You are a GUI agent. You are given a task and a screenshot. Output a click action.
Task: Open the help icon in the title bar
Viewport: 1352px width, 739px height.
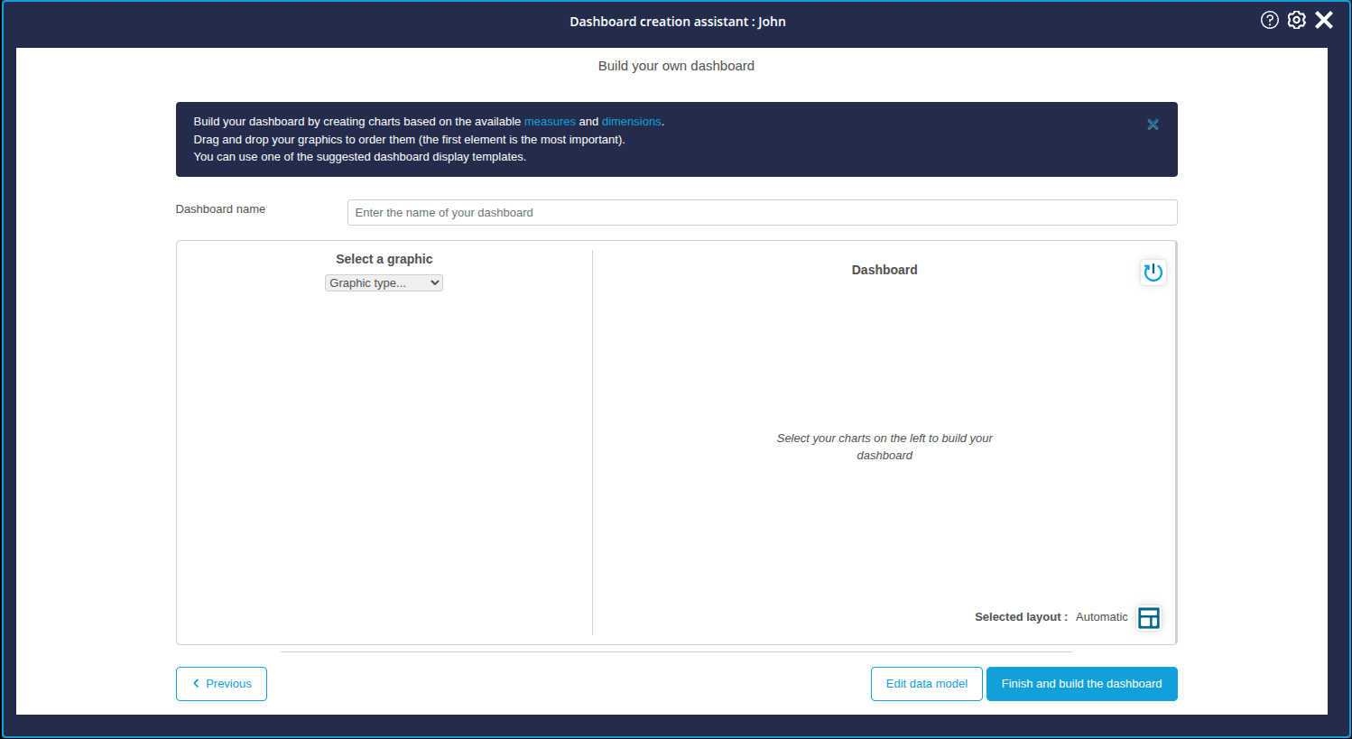1270,19
